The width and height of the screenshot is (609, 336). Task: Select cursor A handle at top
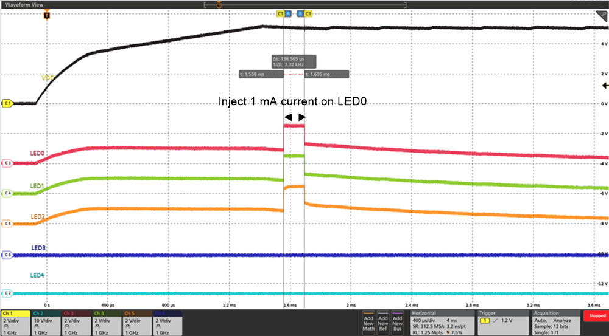click(x=288, y=13)
